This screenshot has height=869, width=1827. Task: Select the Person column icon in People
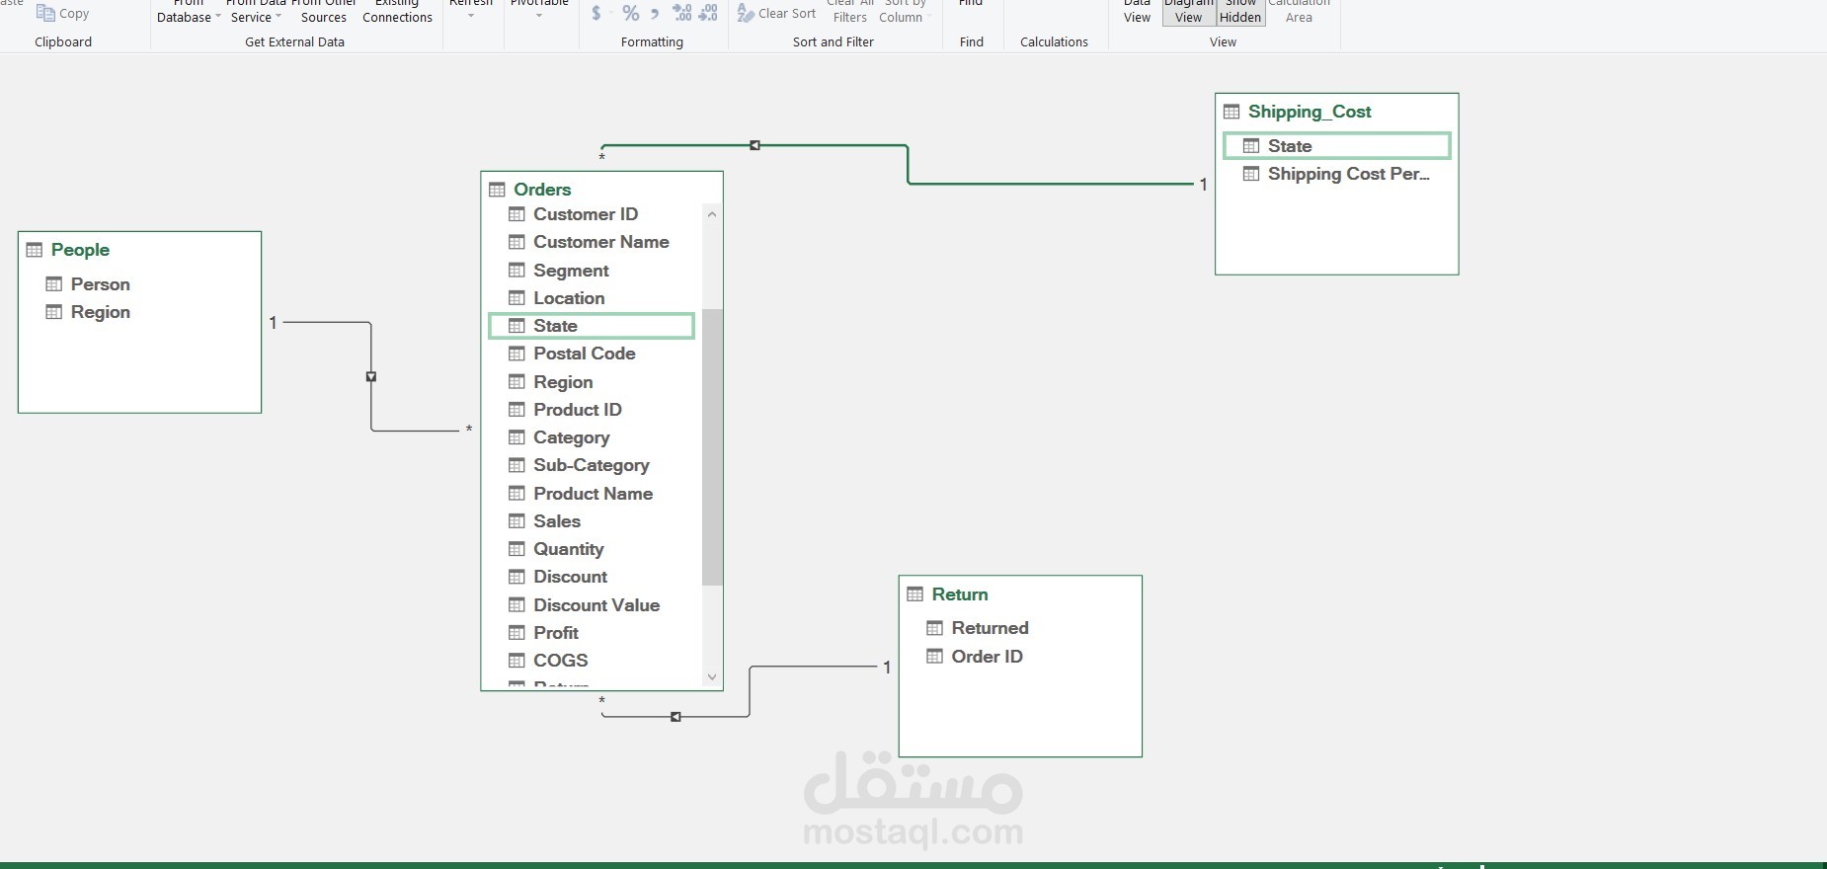(54, 284)
